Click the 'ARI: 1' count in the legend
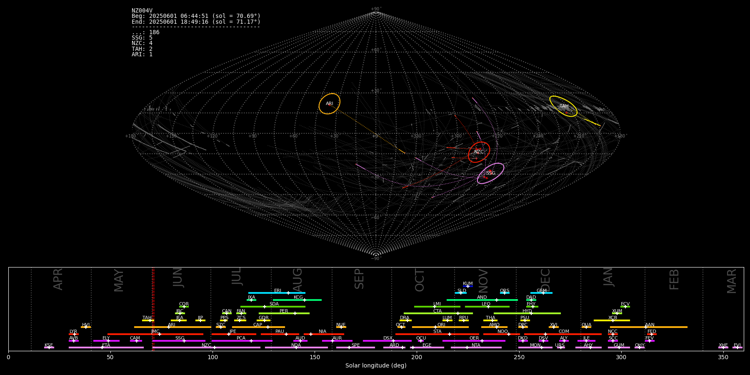 point(142,55)
